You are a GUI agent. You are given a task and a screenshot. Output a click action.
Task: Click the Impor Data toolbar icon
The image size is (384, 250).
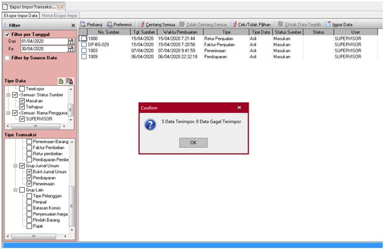[328, 25]
